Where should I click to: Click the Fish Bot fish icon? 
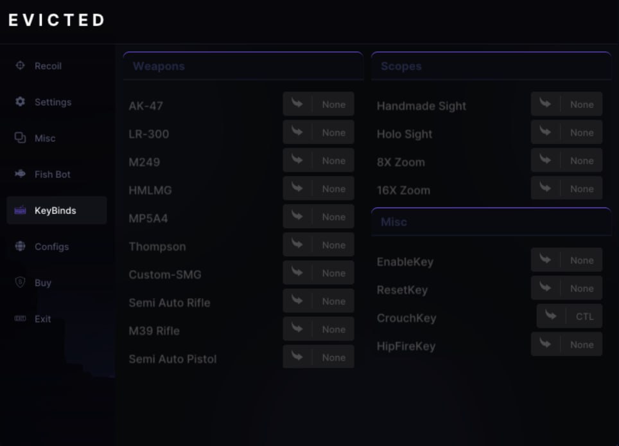(20, 174)
